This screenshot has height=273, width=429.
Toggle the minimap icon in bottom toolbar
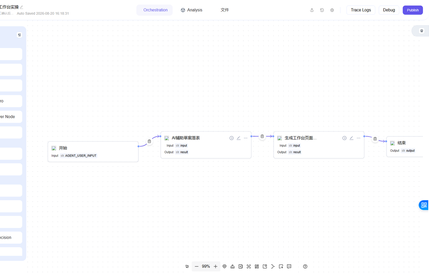265,267
